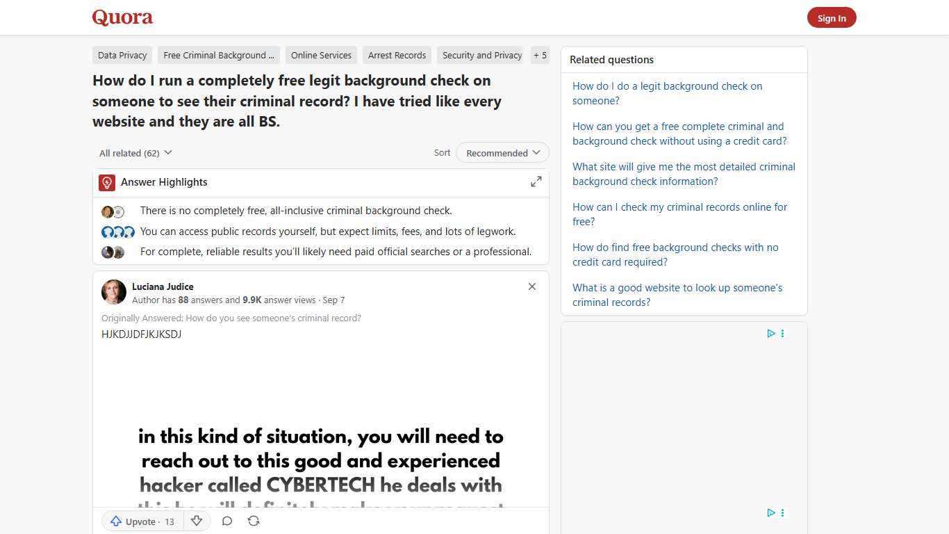949x534 pixels.
Task: Open the legit background check related question
Action: pos(667,93)
